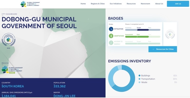Select the Access to Energy badge icon
The width and height of the screenshot is (190, 98).
111,43
